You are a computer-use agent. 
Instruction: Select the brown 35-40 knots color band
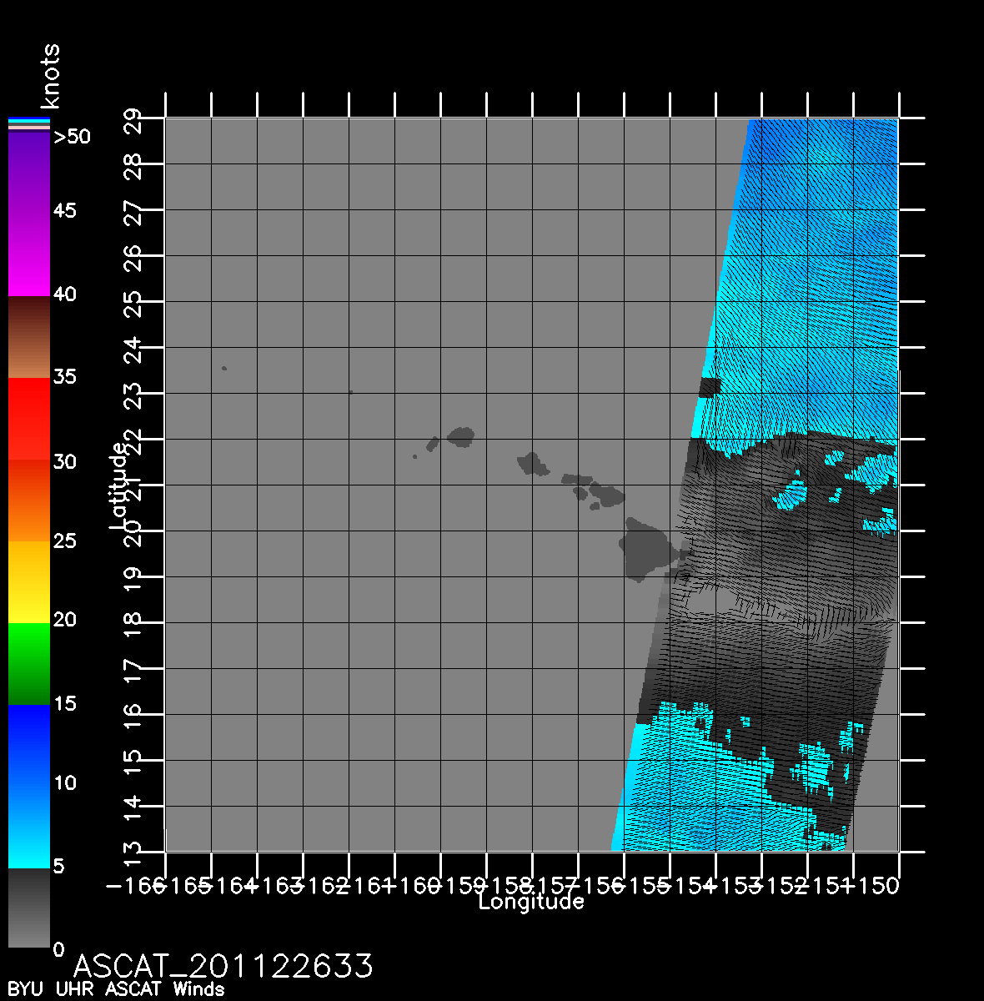coord(29,337)
